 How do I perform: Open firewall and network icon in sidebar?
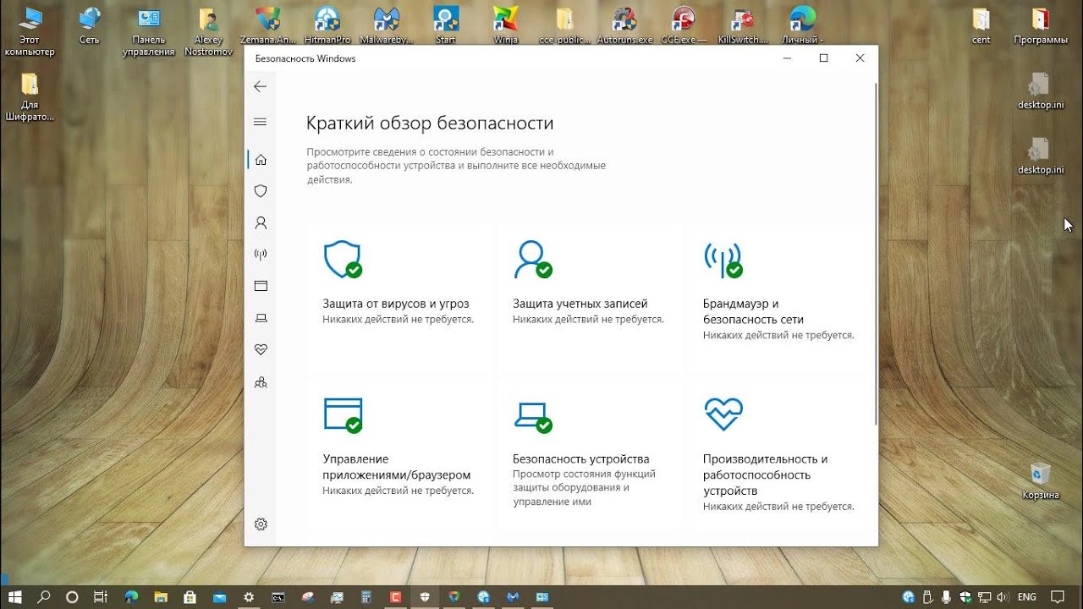click(261, 254)
